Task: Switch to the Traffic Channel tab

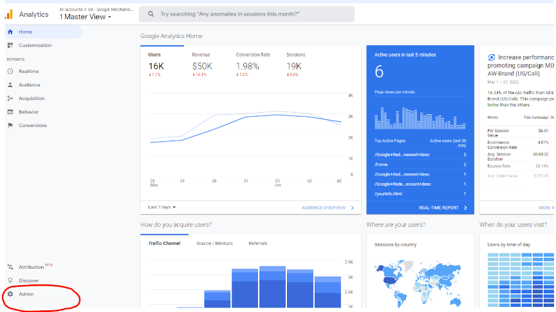Action: pyautogui.click(x=164, y=243)
